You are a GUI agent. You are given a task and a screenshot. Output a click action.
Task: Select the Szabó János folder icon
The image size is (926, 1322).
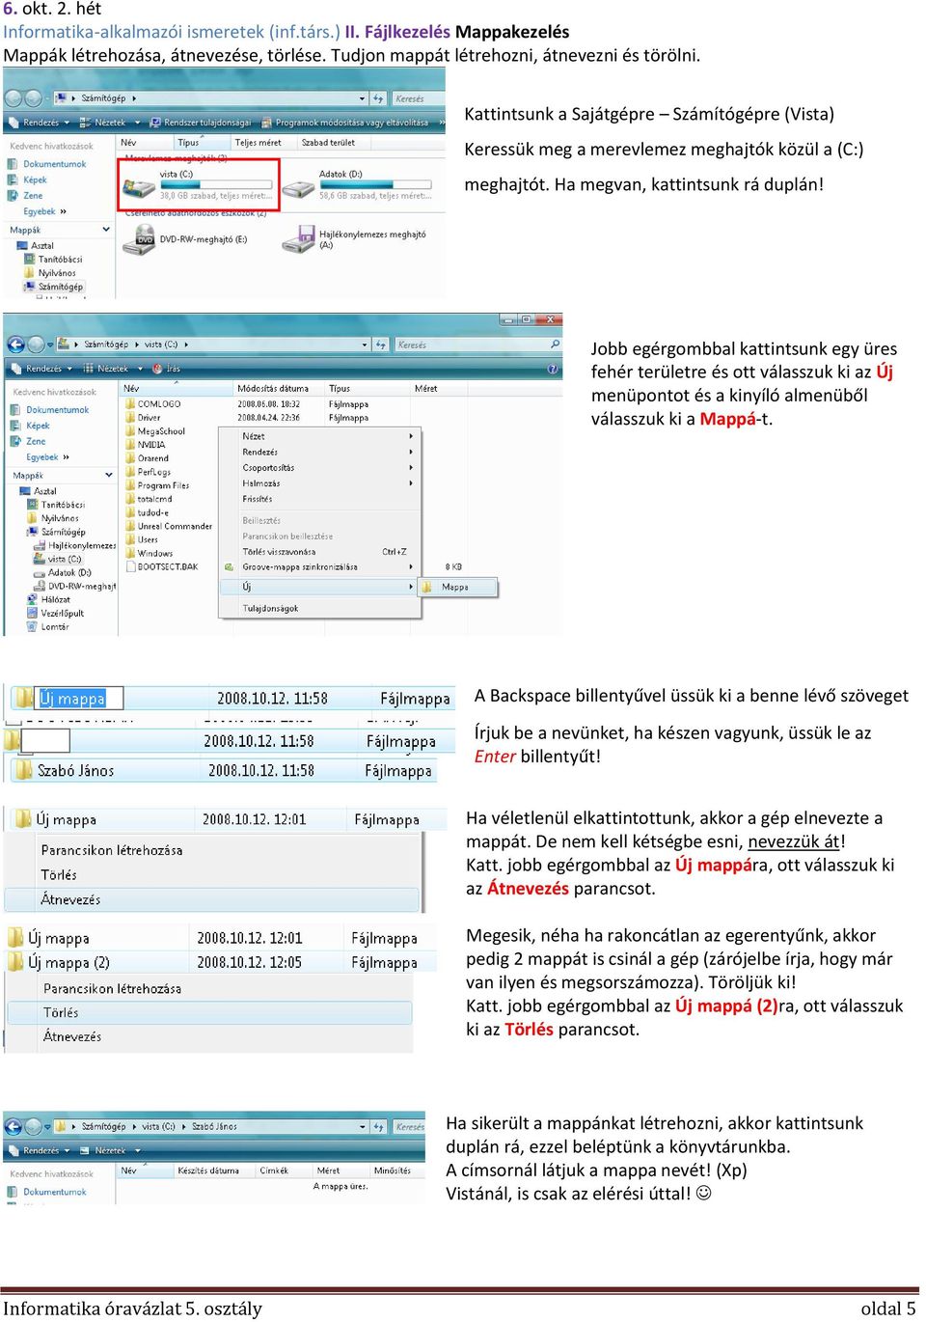click(x=22, y=770)
